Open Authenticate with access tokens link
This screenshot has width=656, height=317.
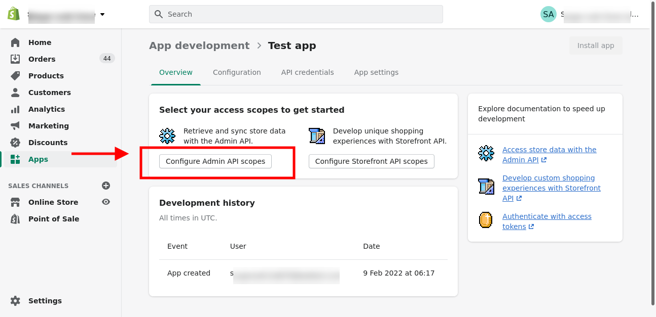click(x=547, y=221)
